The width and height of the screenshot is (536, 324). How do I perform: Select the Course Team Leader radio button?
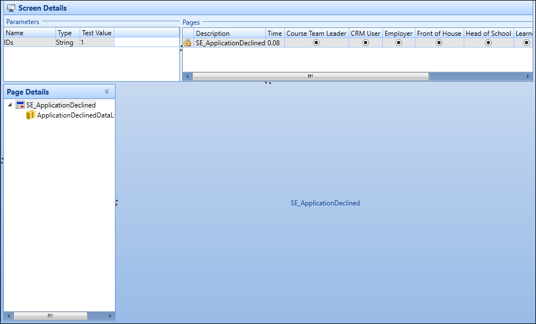(x=316, y=43)
